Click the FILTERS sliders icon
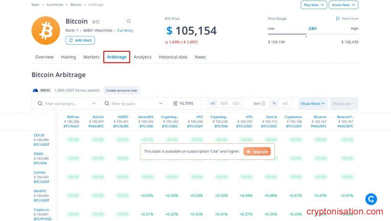Viewport: 391px width, 221px height. tap(175, 103)
